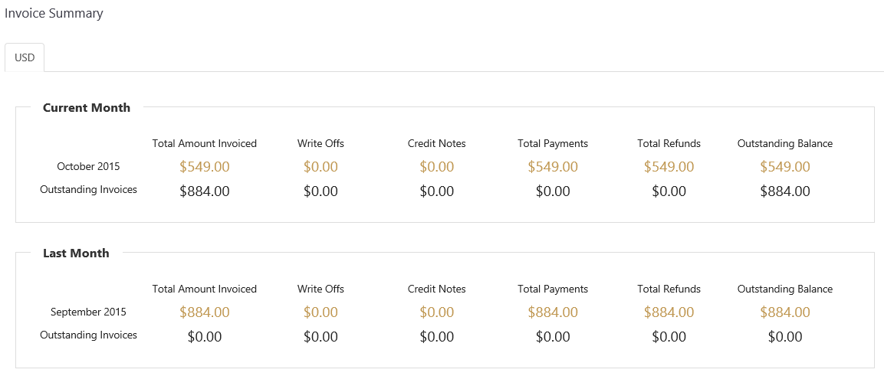Click the Last Month section title
Screen dimensions: 884x376
(76, 253)
